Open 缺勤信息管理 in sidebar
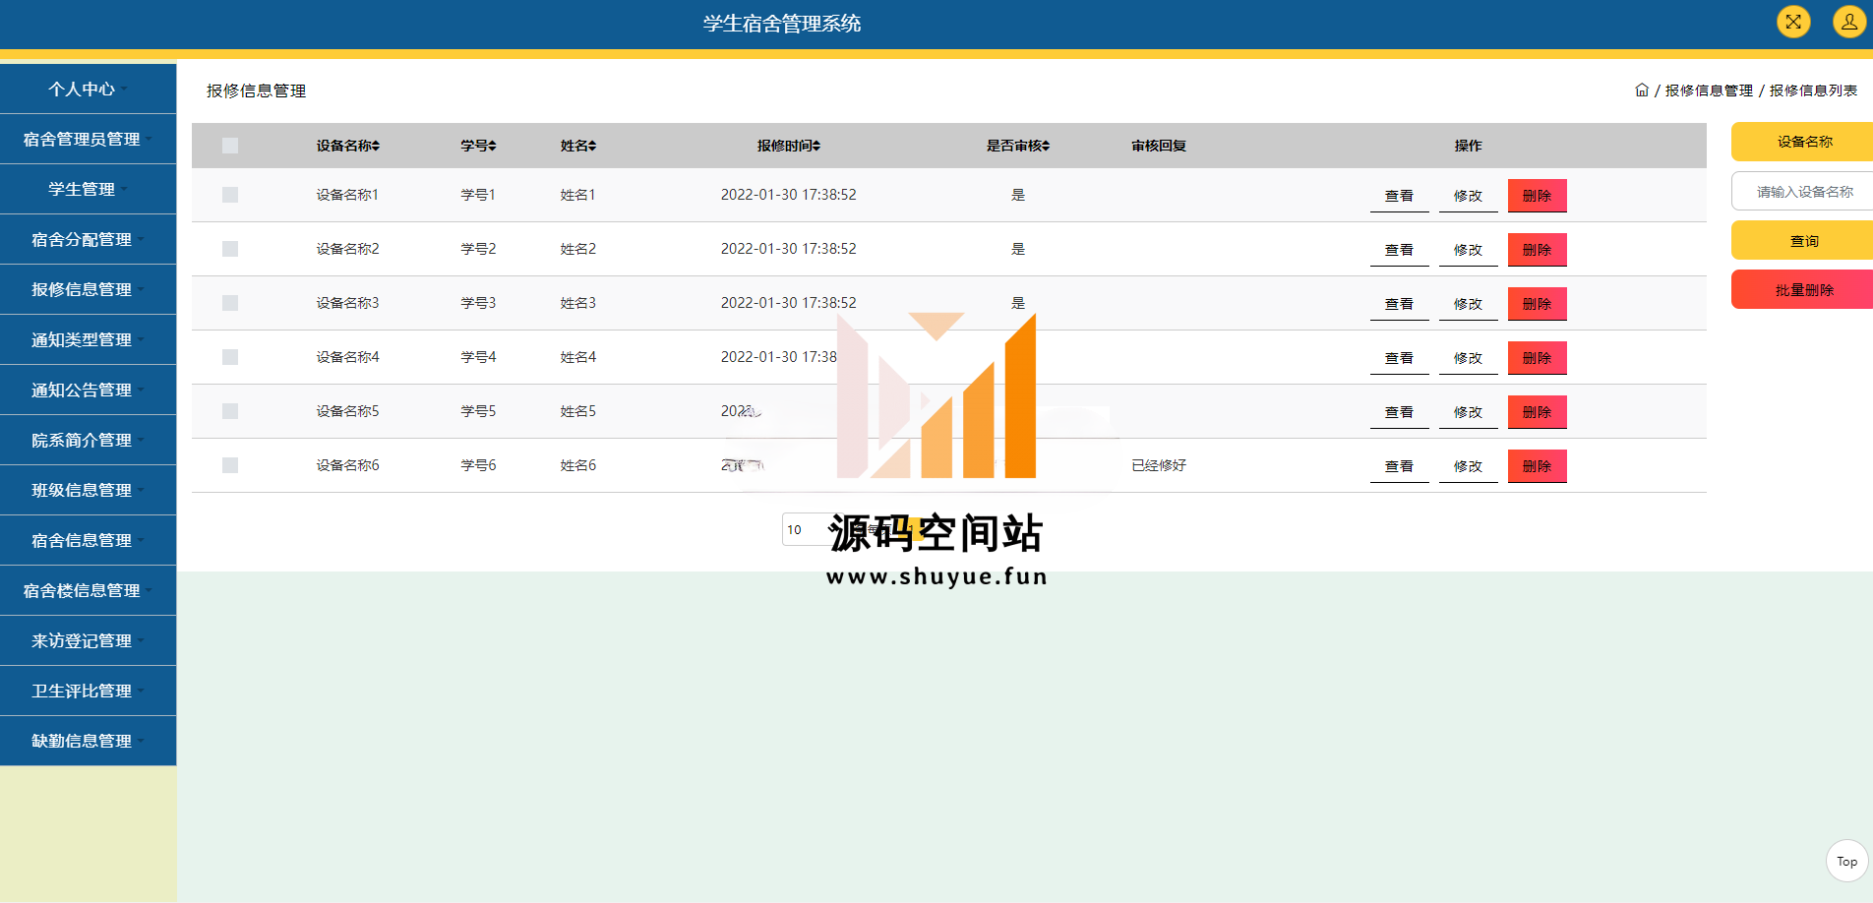 [x=88, y=741]
